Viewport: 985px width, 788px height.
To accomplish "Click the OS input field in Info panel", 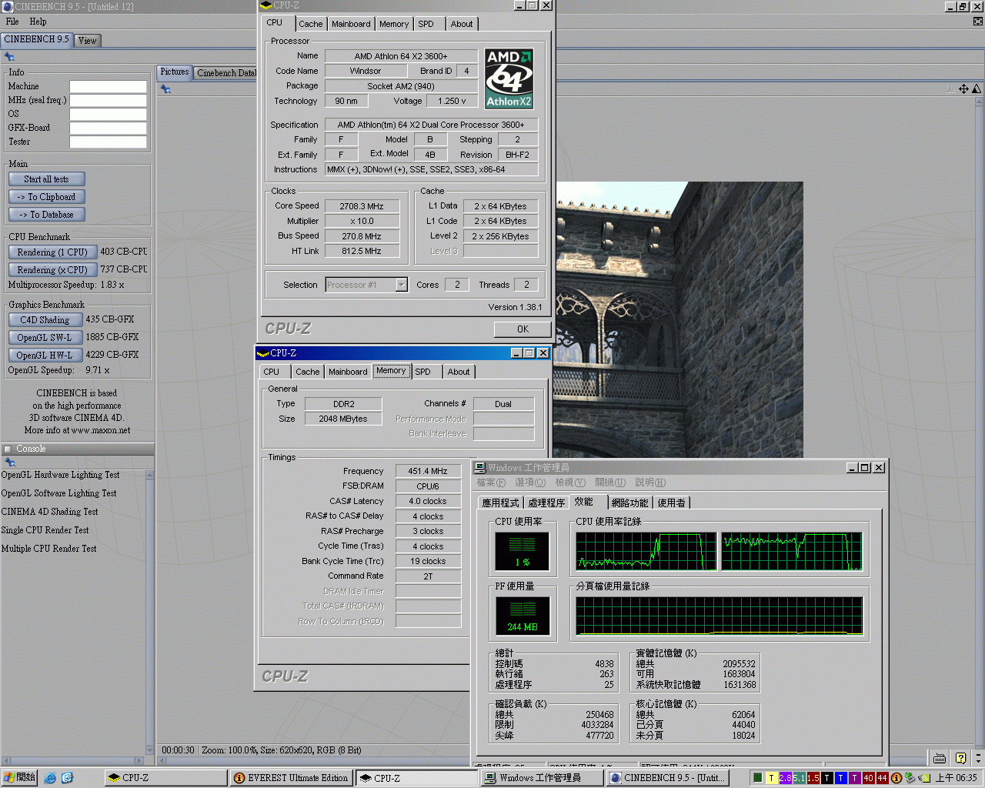I will tap(108, 114).
